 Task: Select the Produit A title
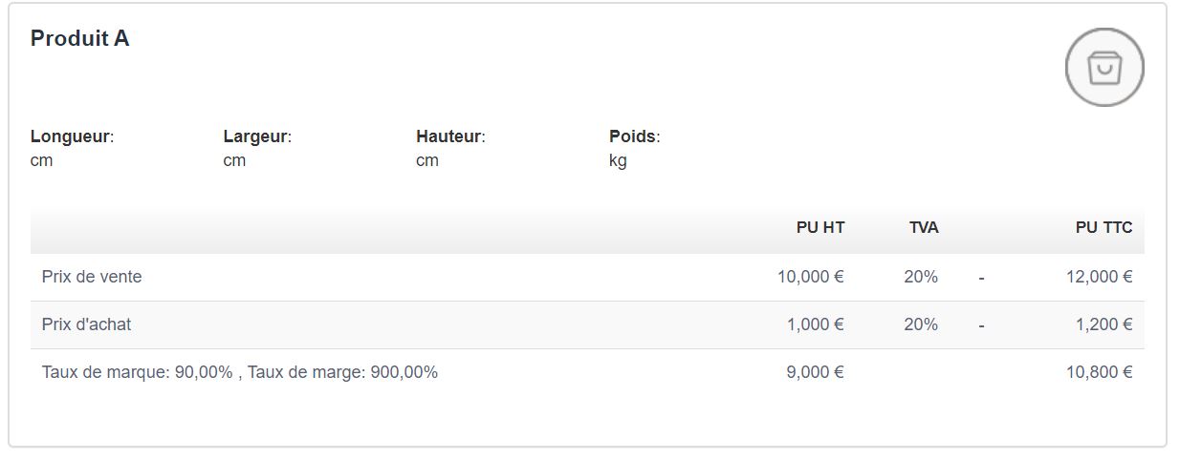(x=80, y=39)
